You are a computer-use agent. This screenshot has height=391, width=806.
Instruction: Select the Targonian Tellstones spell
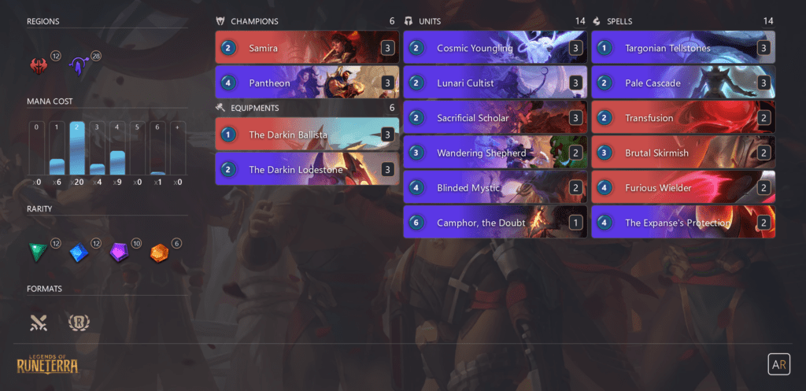683,48
